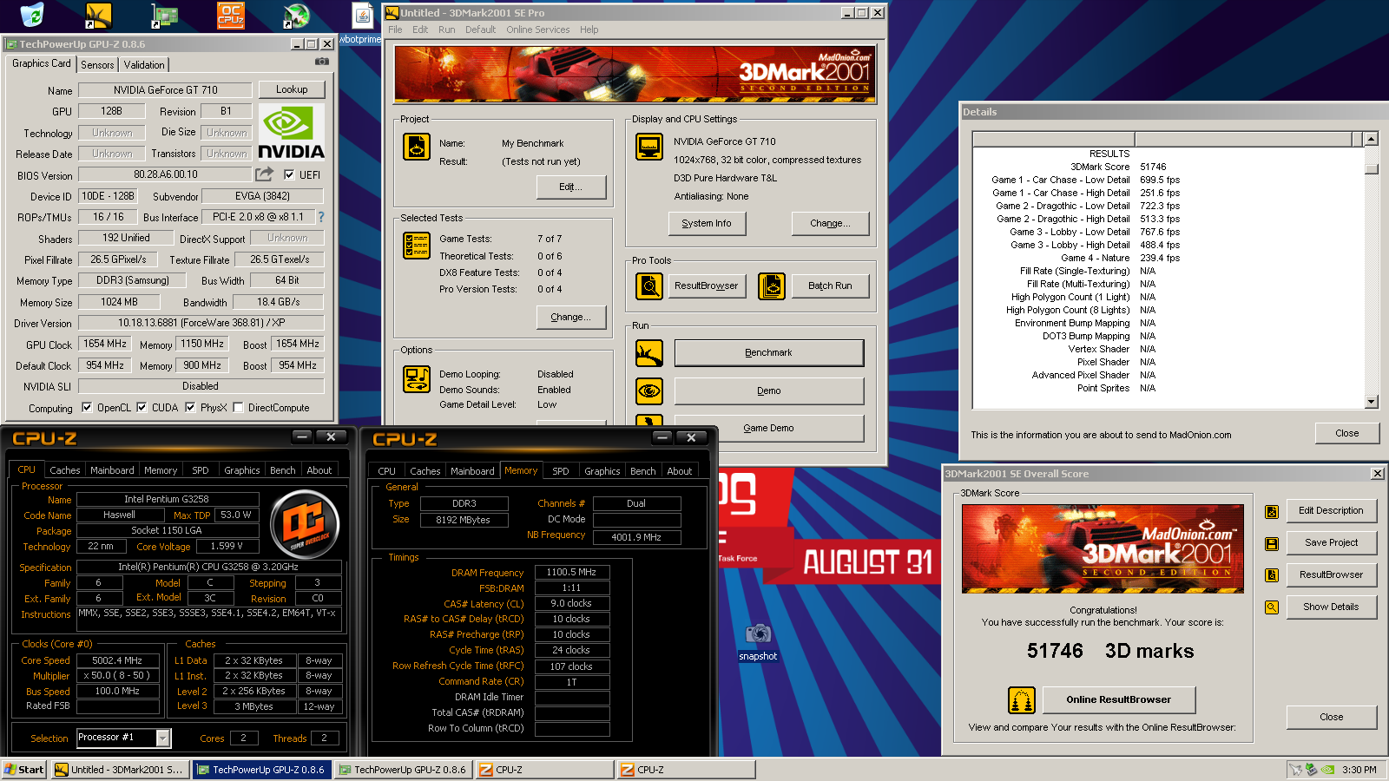The image size is (1389, 781).
Task: Click the Project icon in 3DMark2001
Action: pyautogui.click(x=417, y=147)
